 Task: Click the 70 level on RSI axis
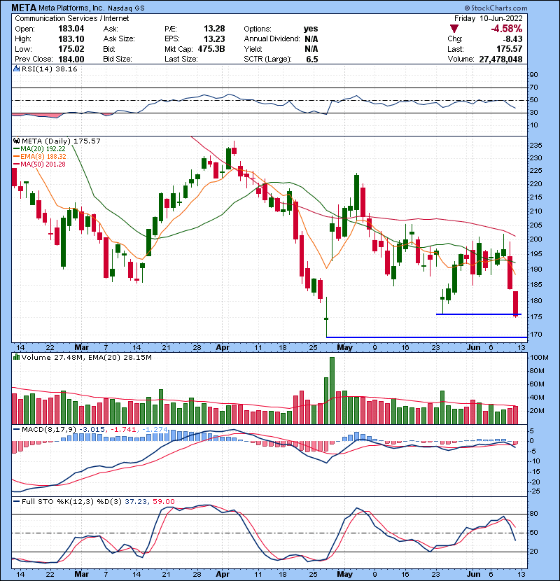(x=533, y=87)
